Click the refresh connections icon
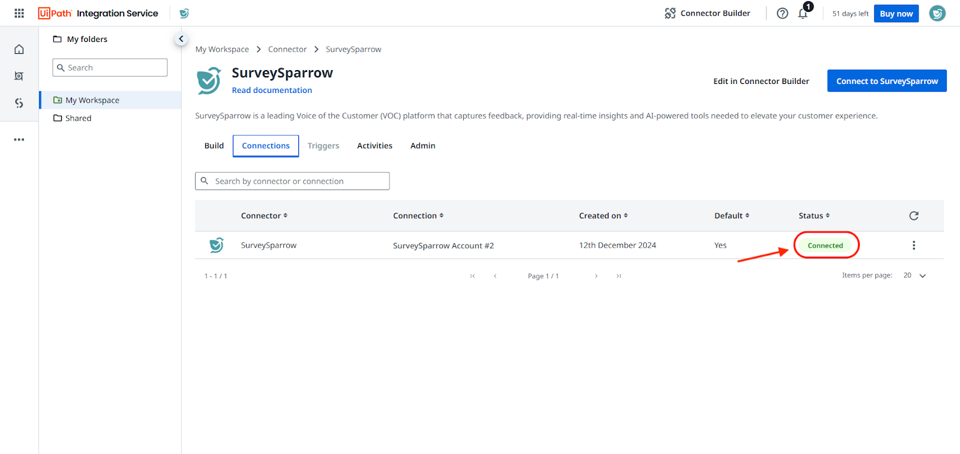This screenshot has height=454, width=960. (913, 216)
